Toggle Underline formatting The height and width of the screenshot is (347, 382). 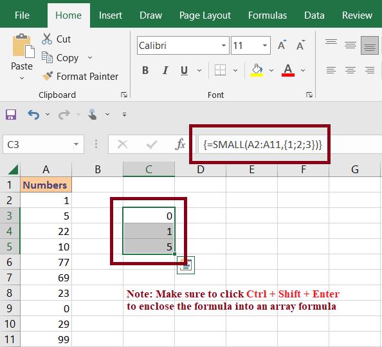click(185, 70)
